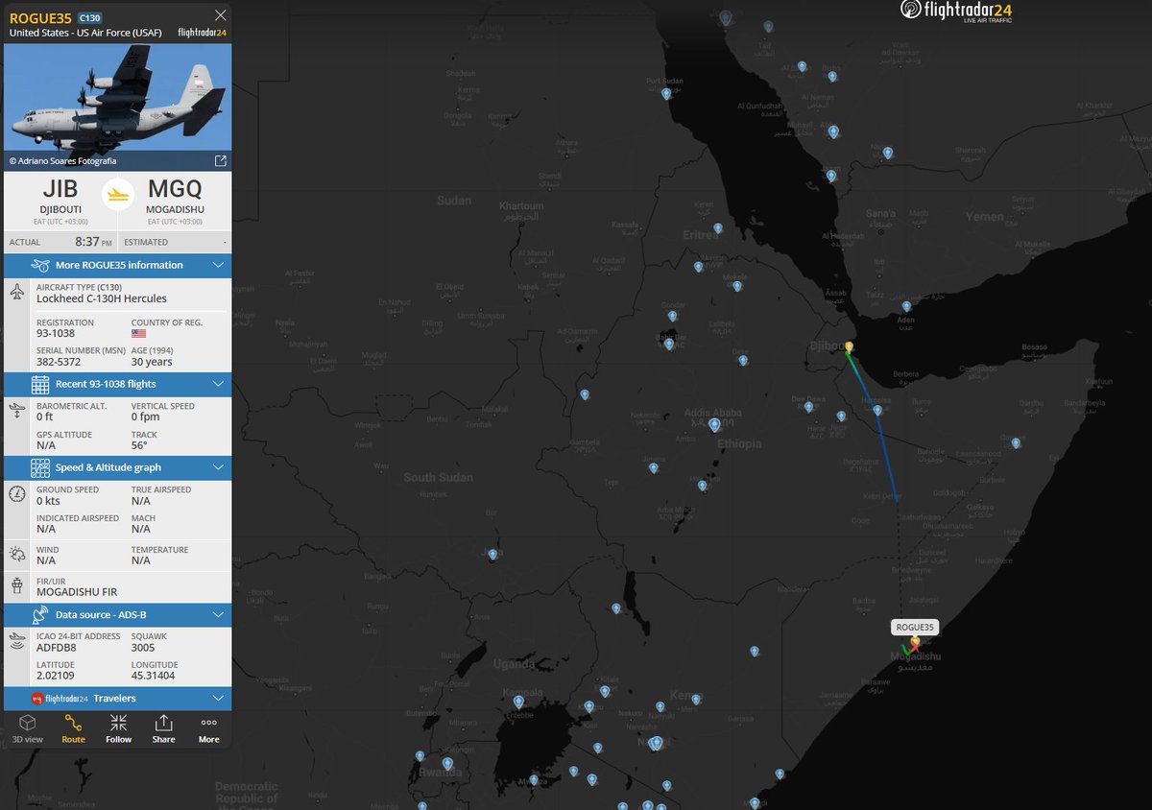This screenshot has width=1152, height=810.
Task: Expand the Flightradar24 Travelers section
Action: pyautogui.click(x=117, y=698)
